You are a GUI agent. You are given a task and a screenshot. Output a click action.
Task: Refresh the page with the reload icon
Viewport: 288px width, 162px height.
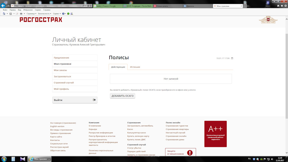[91, 6]
